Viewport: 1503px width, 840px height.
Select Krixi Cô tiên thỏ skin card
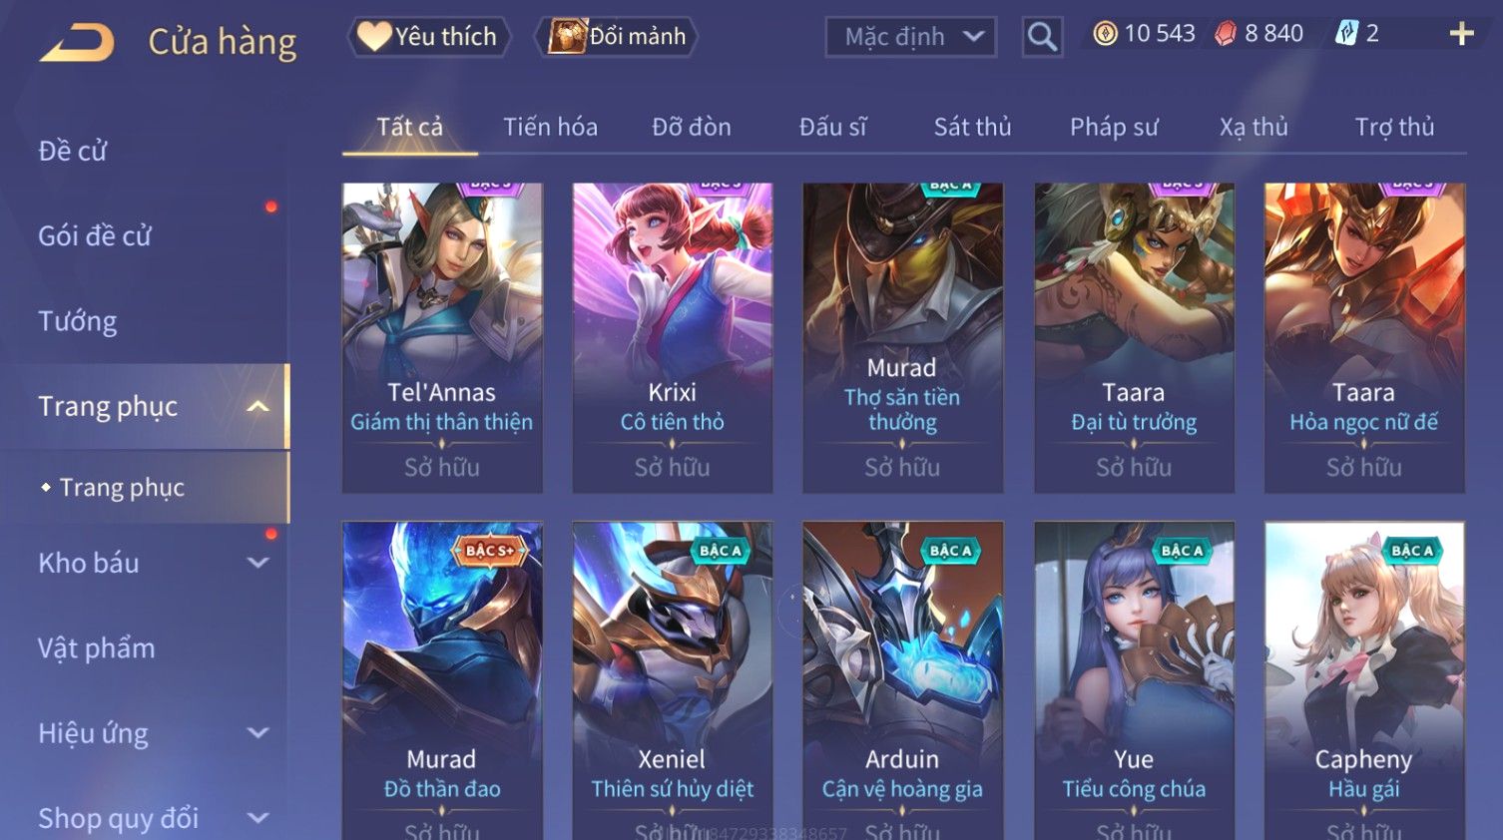coord(673,337)
